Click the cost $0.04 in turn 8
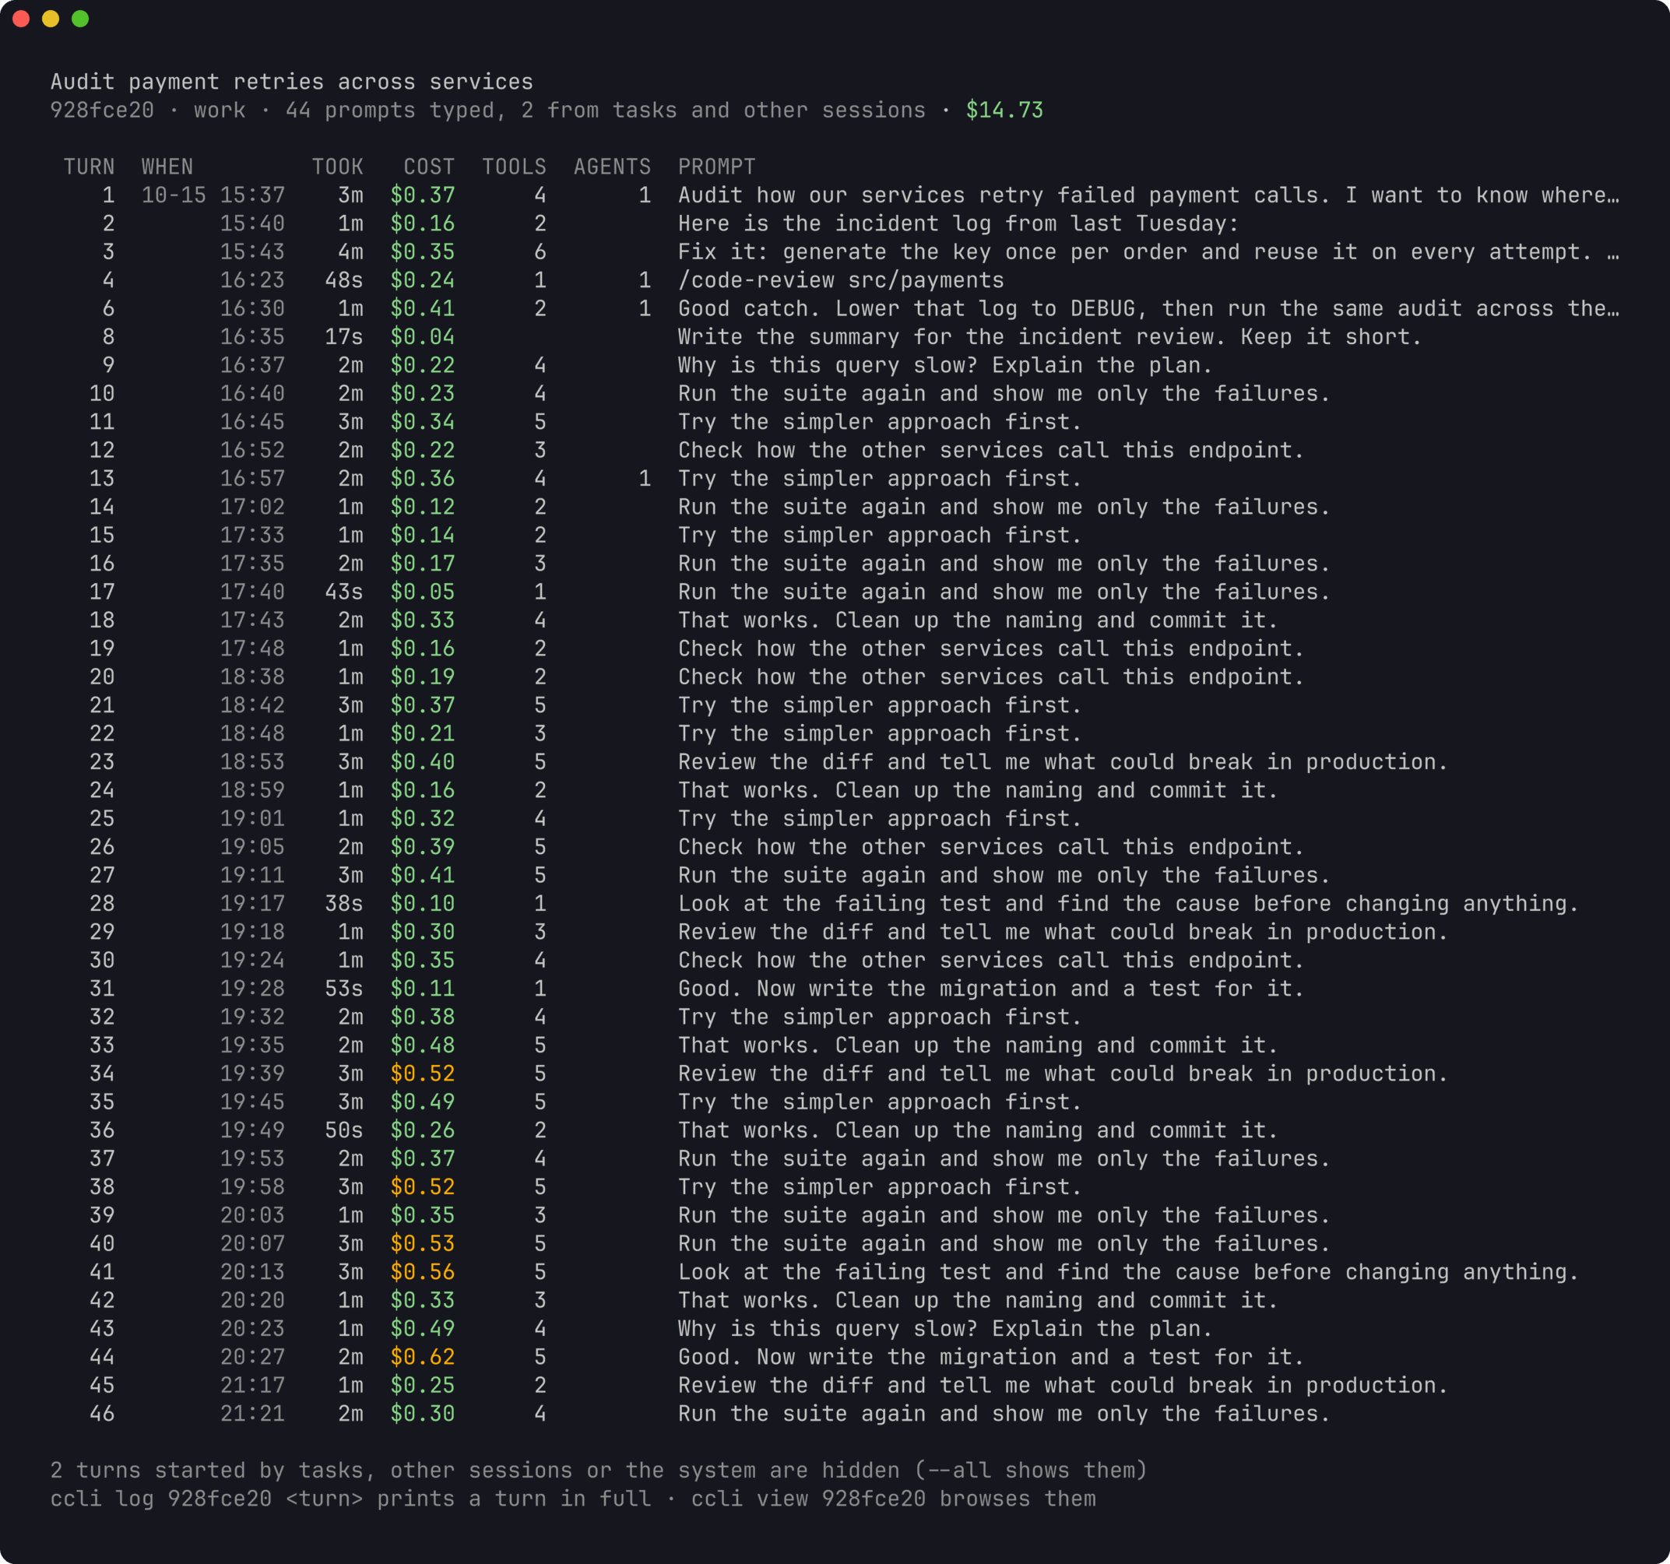This screenshot has height=1564, width=1670. pos(423,337)
